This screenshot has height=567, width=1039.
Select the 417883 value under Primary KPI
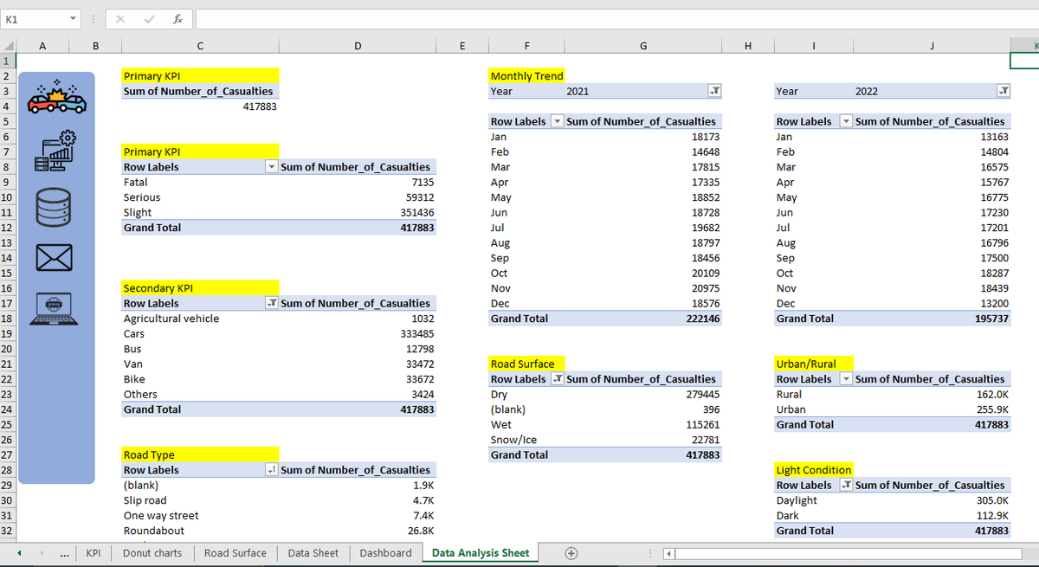258,106
